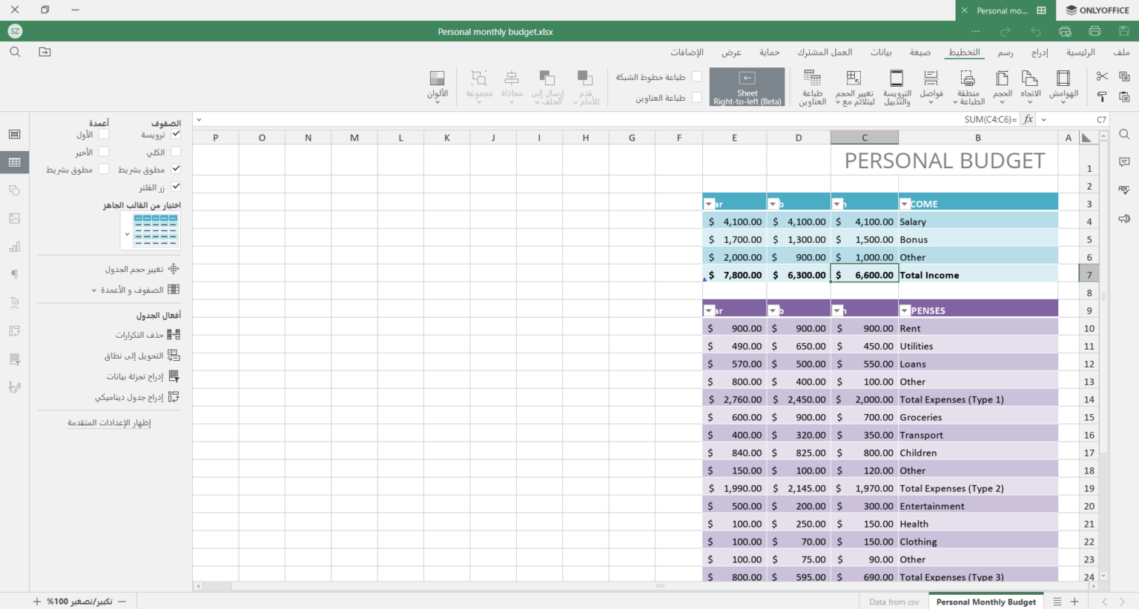Open Print Titles (طباعة العناوين) settings

813,85
